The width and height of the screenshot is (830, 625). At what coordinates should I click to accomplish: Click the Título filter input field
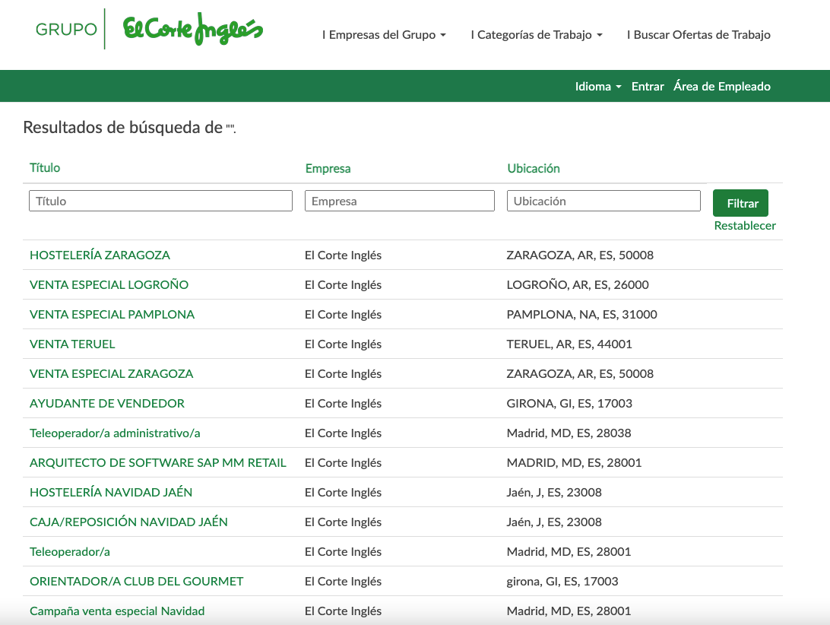coord(160,200)
